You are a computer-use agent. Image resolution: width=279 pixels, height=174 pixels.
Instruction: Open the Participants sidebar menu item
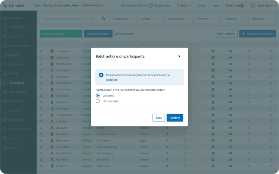coord(16,82)
